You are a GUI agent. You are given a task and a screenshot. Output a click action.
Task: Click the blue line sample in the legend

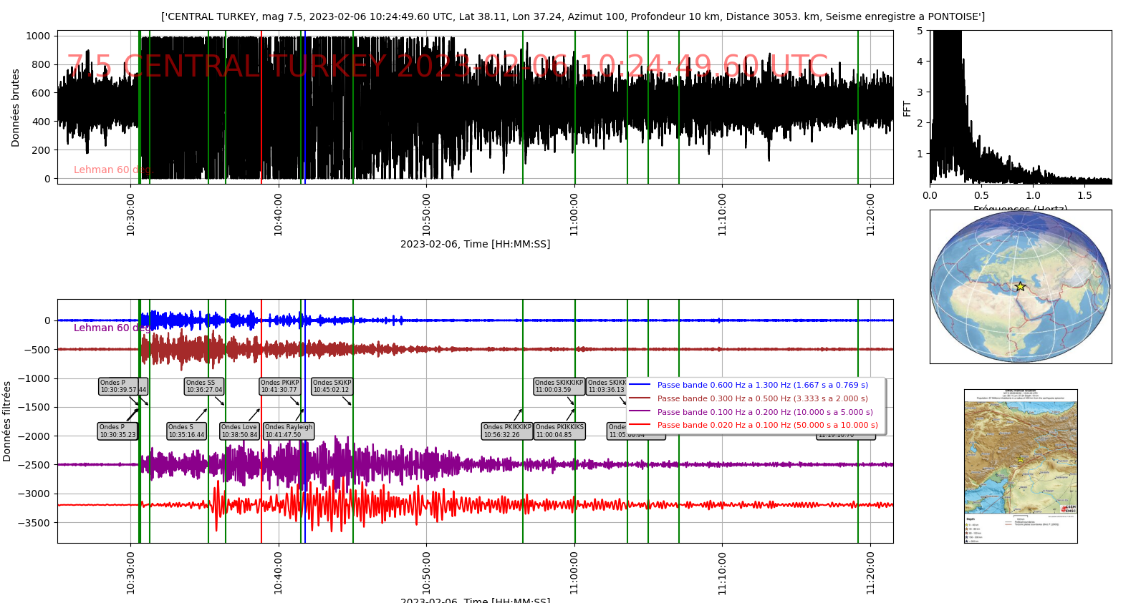click(x=640, y=385)
